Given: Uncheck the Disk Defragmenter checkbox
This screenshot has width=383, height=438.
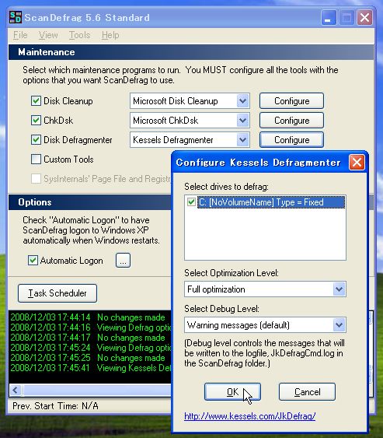Looking at the screenshot, I should point(36,140).
